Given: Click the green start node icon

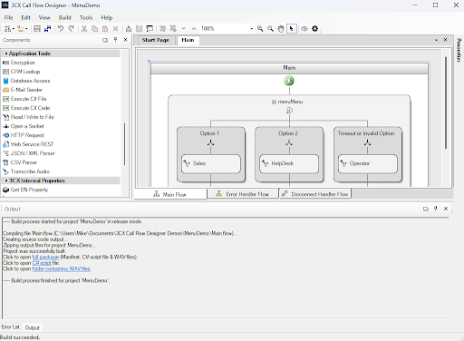Looking at the screenshot, I should point(289,81).
